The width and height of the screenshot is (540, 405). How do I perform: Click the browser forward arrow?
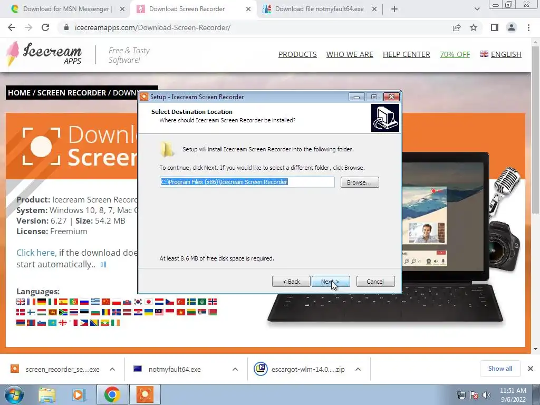pyautogui.click(x=28, y=27)
